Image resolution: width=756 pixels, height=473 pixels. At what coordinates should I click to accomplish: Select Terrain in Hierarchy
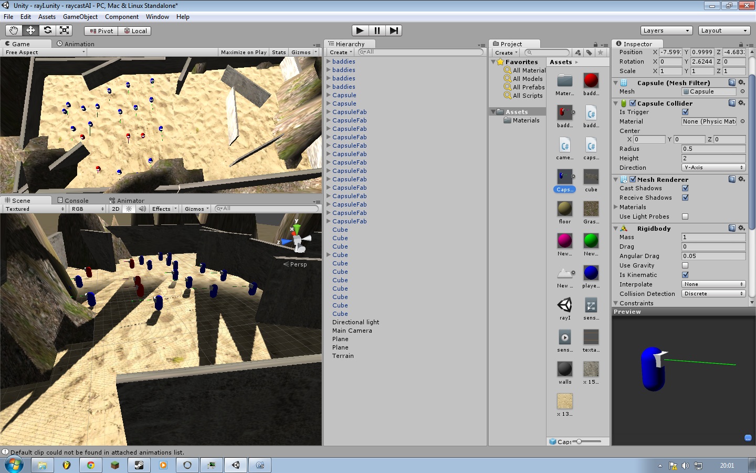pos(343,356)
